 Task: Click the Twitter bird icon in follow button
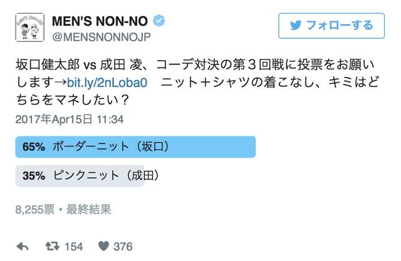(294, 26)
